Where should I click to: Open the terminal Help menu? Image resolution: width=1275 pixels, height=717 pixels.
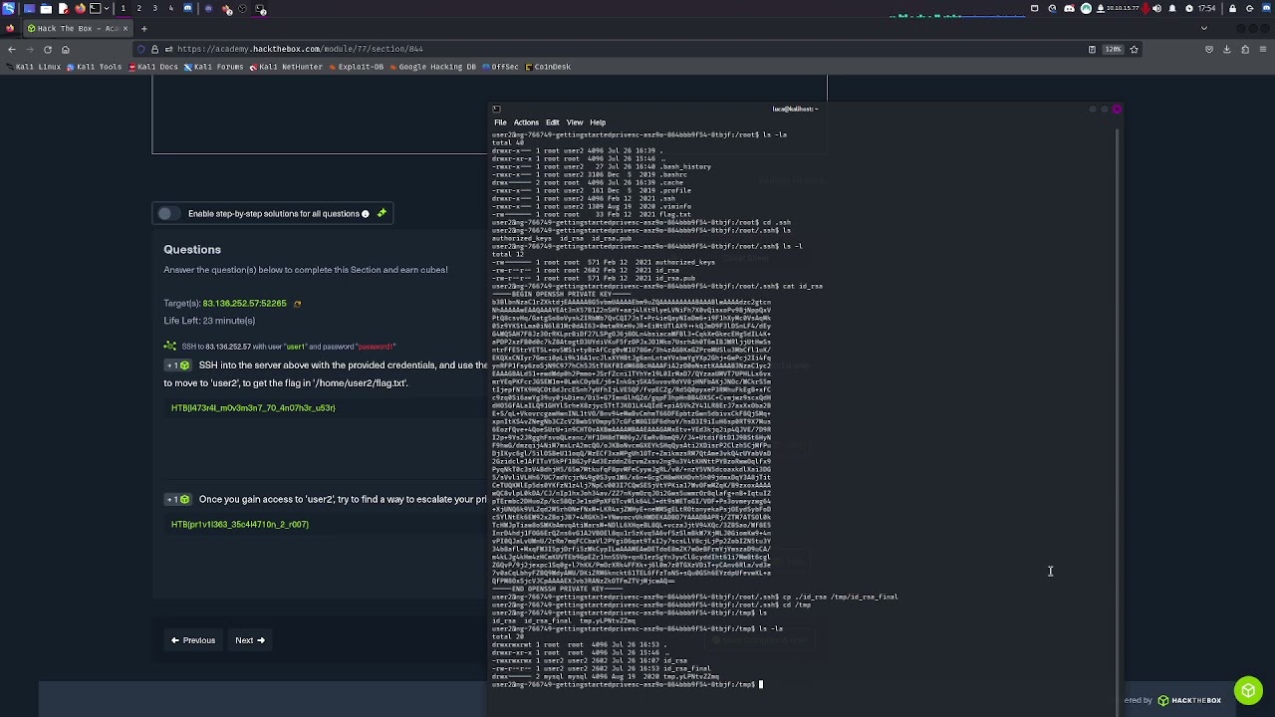(598, 122)
